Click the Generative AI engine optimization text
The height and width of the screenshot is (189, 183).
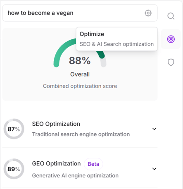tap(75, 176)
